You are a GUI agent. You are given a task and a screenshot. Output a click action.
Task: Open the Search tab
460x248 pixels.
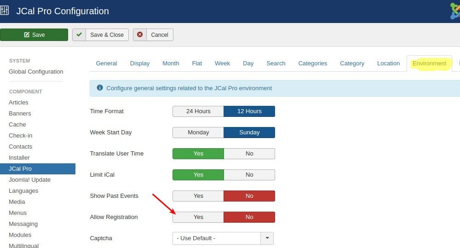pos(276,63)
